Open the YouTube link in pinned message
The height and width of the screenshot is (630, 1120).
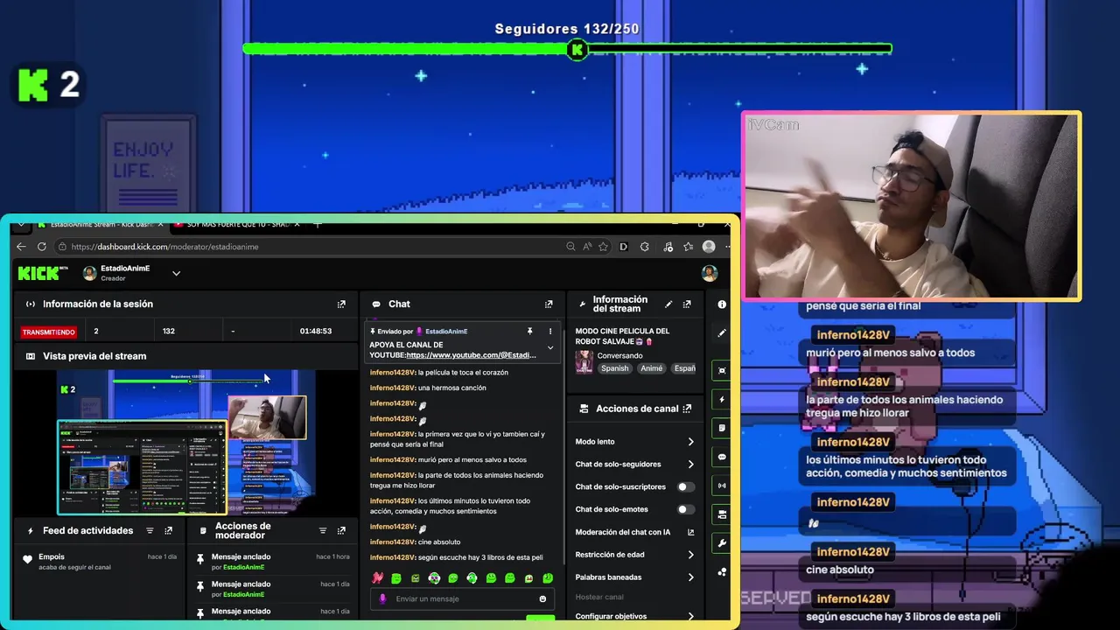(x=471, y=355)
